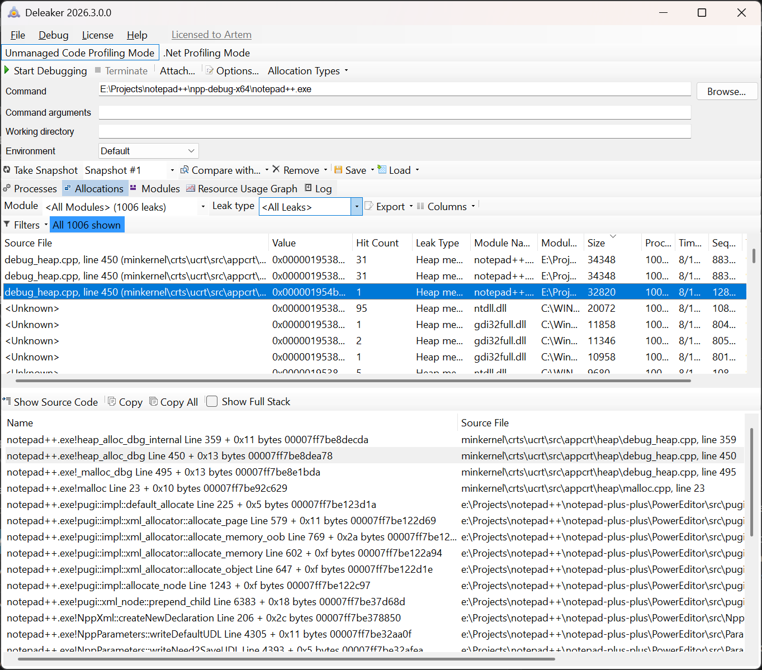
Task: Click the Copy All pages icon
Action: tap(153, 401)
